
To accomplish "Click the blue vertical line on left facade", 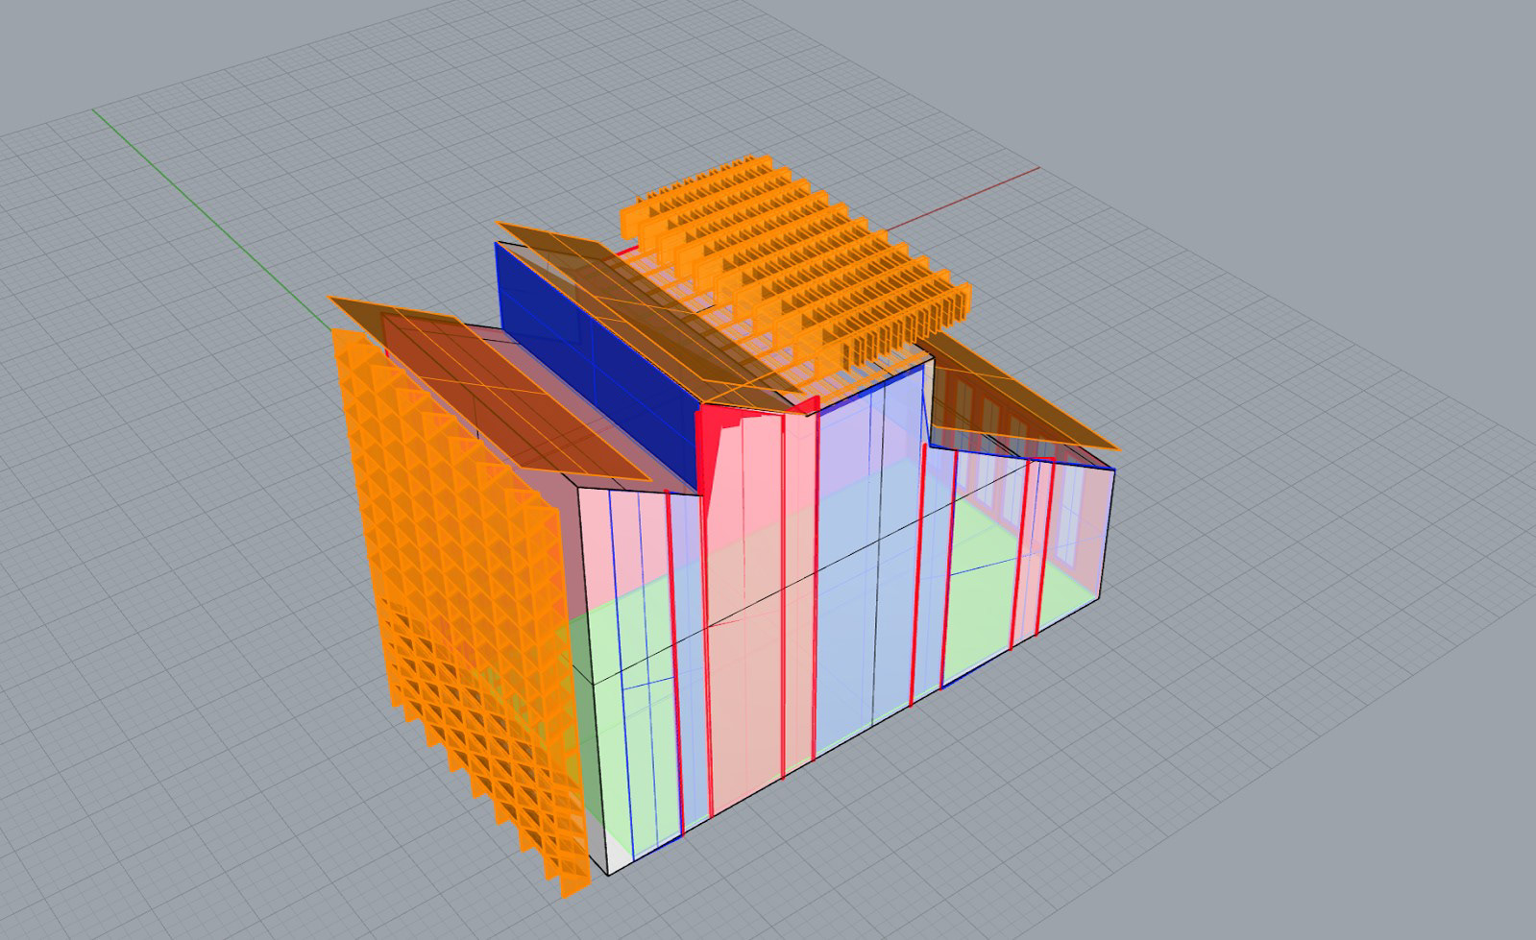I will (629, 672).
